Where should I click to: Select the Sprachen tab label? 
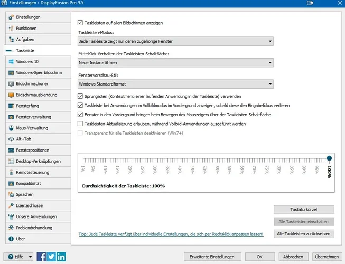(x=25, y=194)
